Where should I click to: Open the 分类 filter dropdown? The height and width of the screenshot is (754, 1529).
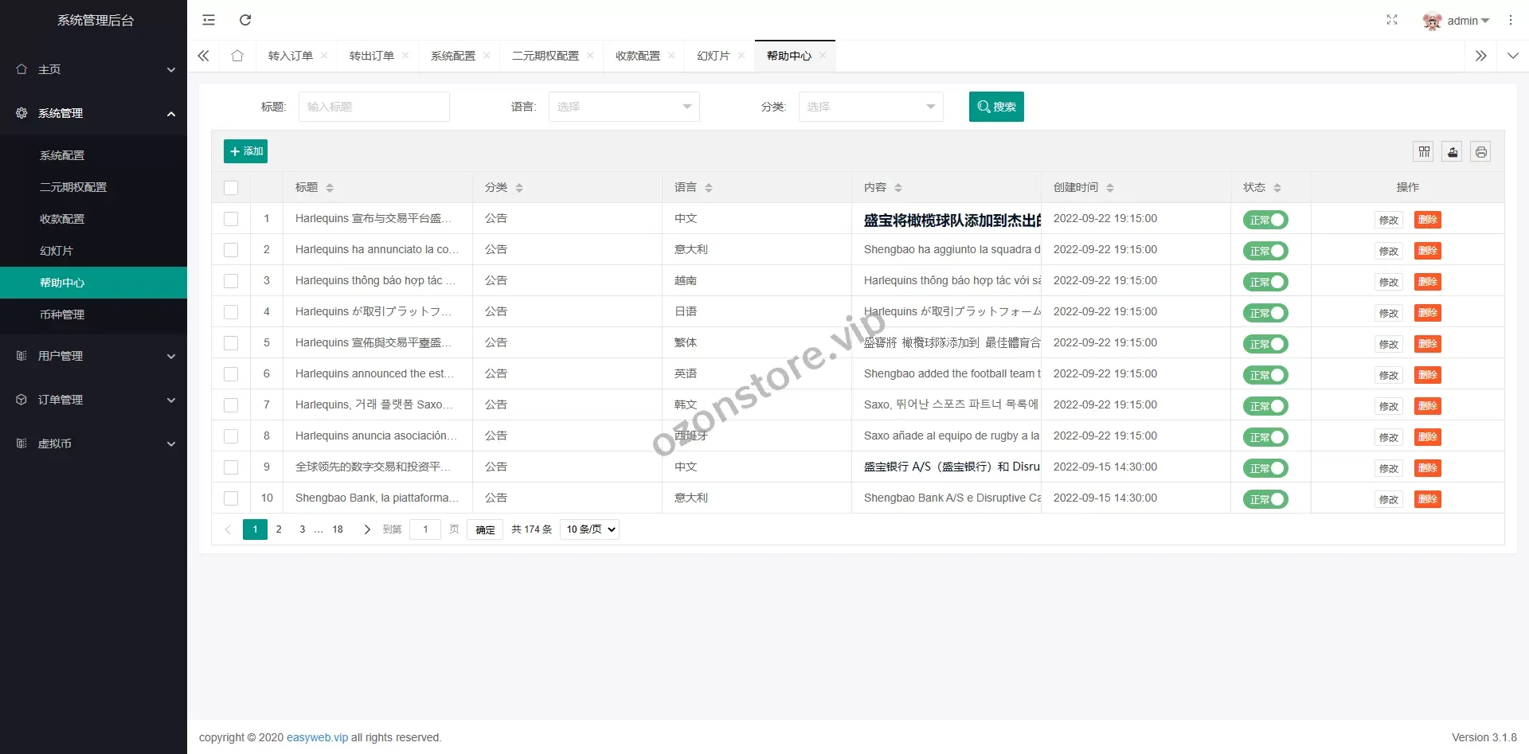[x=870, y=107]
